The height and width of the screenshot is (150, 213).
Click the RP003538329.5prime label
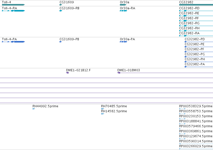196,106
